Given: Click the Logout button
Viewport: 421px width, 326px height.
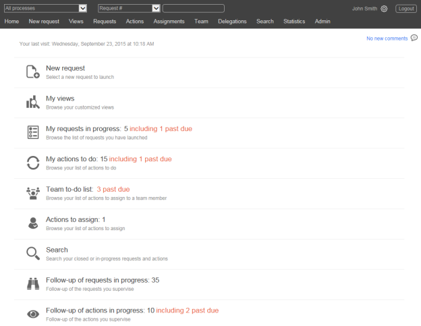Looking at the screenshot, I should tap(405, 9).
